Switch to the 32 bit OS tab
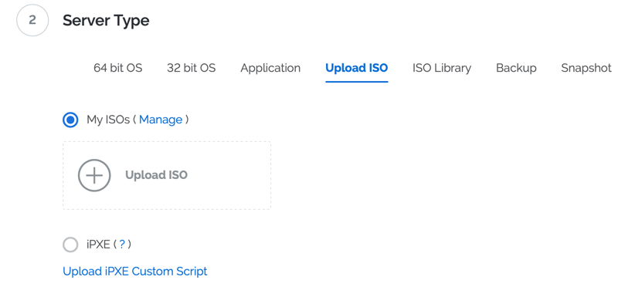This screenshot has width=635, height=287. click(x=191, y=68)
